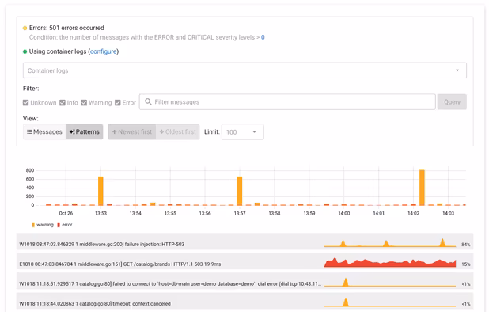This screenshot has width=489, height=312.
Task: Open the Container logs source dropdown
Action: 244,70
